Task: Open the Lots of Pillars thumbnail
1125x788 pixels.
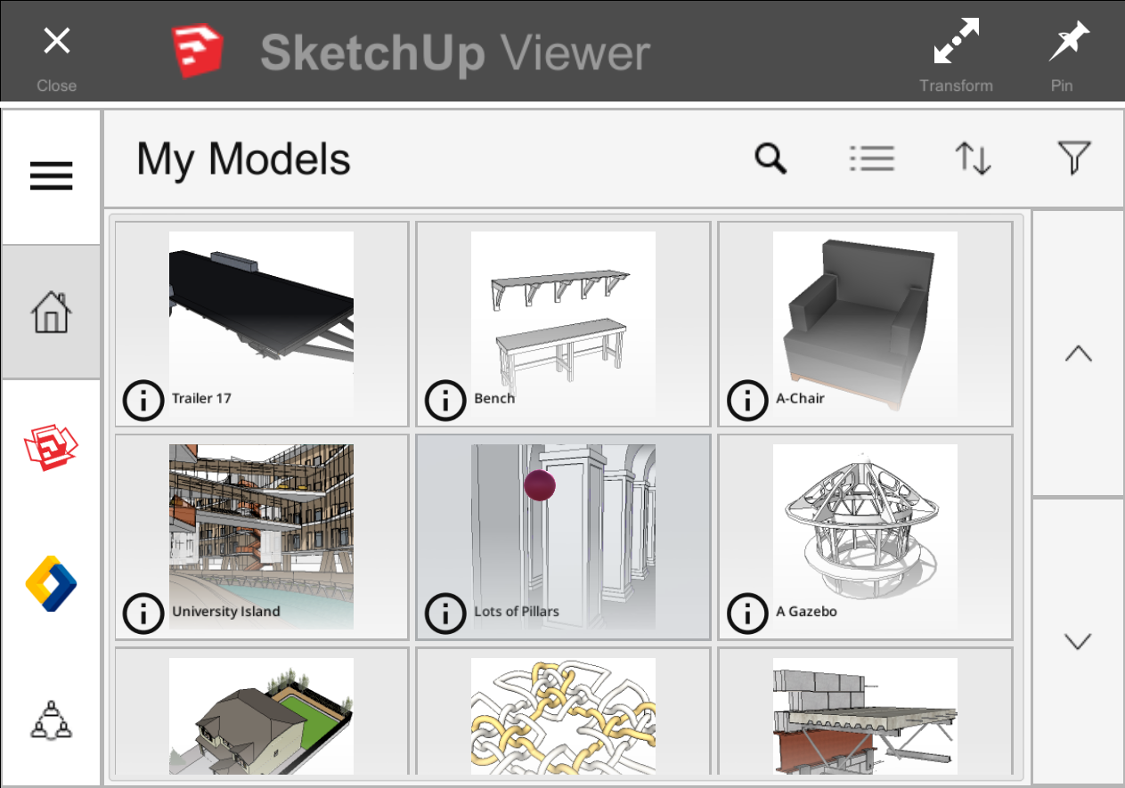Action: point(563,537)
